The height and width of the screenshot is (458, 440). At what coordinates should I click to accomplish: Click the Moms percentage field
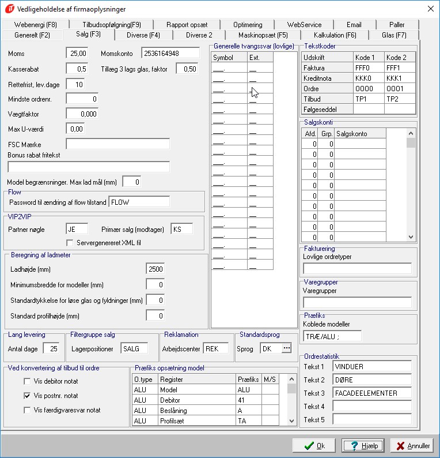(77, 53)
